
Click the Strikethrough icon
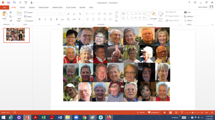pyautogui.click(x=62, y=20)
